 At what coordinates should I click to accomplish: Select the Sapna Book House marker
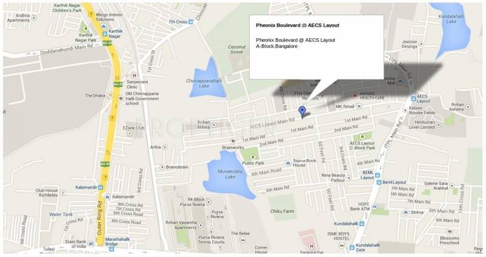coord(288,163)
